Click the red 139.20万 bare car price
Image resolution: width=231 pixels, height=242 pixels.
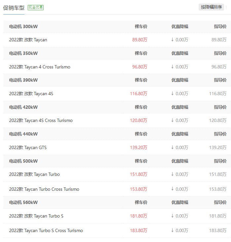[x=139, y=147]
